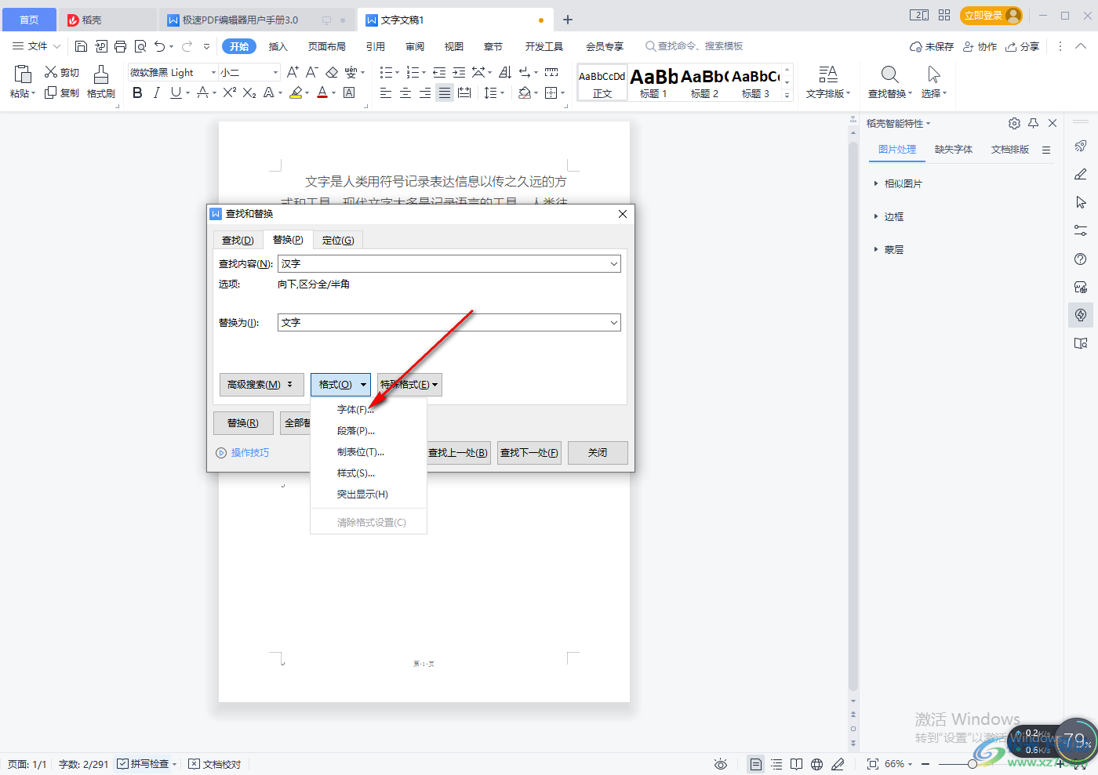This screenshot has height=775, width=1098.
Task: Apply red font color swatch
Action: [322, 92]
